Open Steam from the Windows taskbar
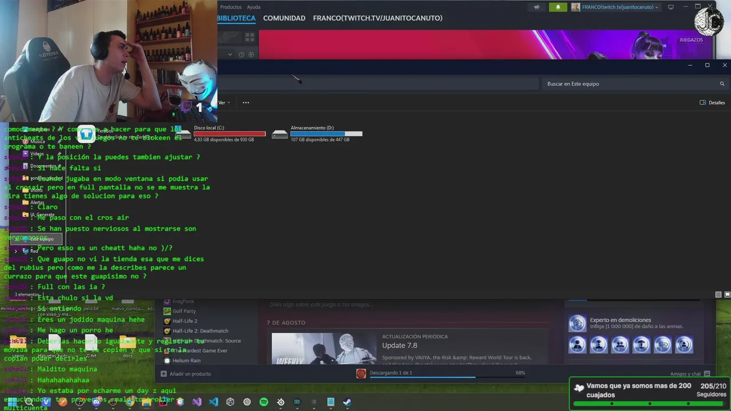Viewport: 731px width, 411px height. point(347,402)
